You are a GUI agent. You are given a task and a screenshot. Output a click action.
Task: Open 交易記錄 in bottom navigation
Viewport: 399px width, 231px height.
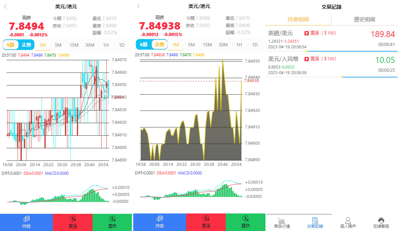[315, 223]
